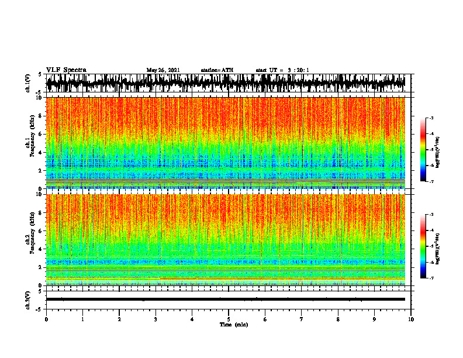This screenshot has height=358, width=463.
Task: Click the ch.3 flat voltage trace at the bottom
Action: point(226,300)
